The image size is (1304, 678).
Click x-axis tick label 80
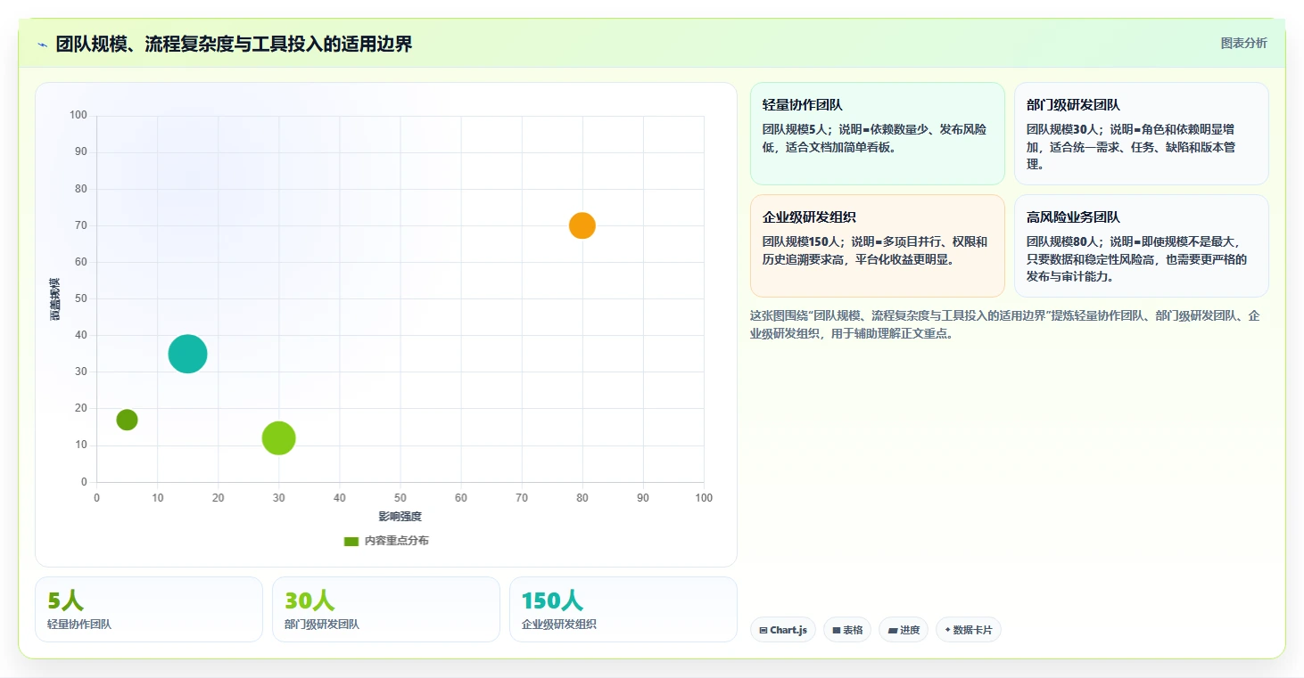(582, 498)
